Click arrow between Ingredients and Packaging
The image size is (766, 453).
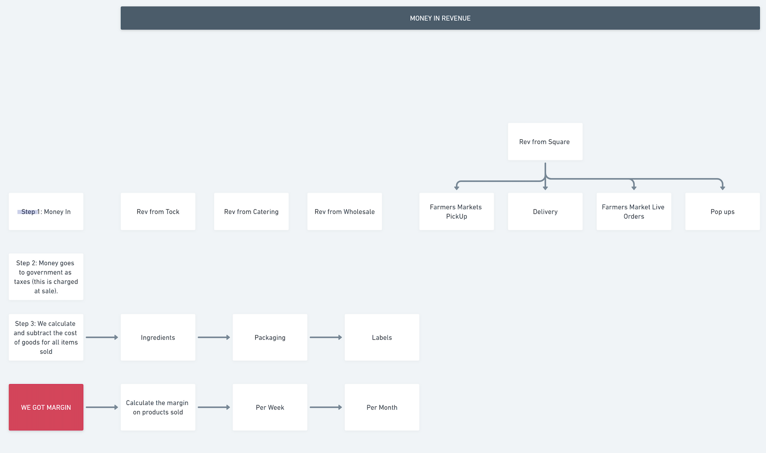(x=213, y=337)
